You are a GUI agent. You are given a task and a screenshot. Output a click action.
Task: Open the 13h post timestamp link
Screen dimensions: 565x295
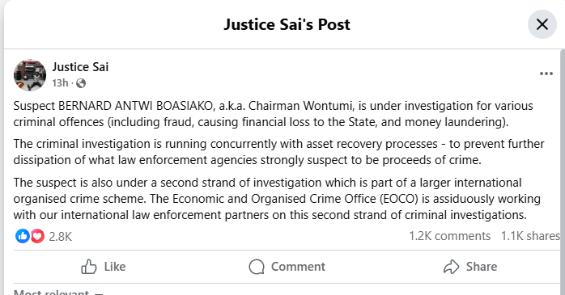point(60,83)
